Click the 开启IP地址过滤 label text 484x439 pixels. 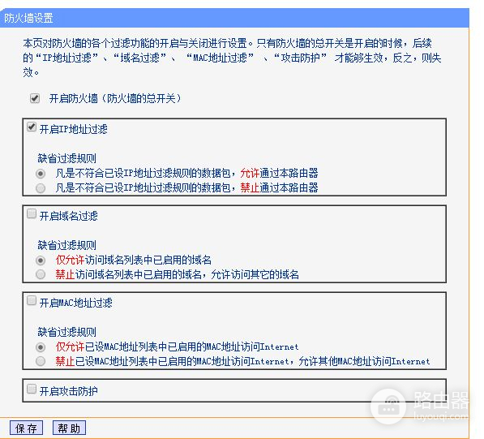click(74, 129)
